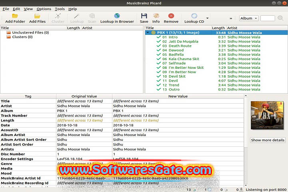Open Lookup in Browser globe icon

(x=117, y=16)
